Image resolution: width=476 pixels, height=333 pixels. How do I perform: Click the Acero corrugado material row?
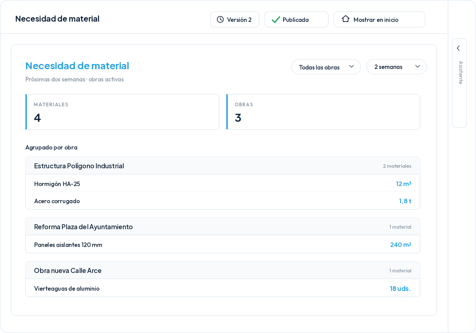pos(223,201)
